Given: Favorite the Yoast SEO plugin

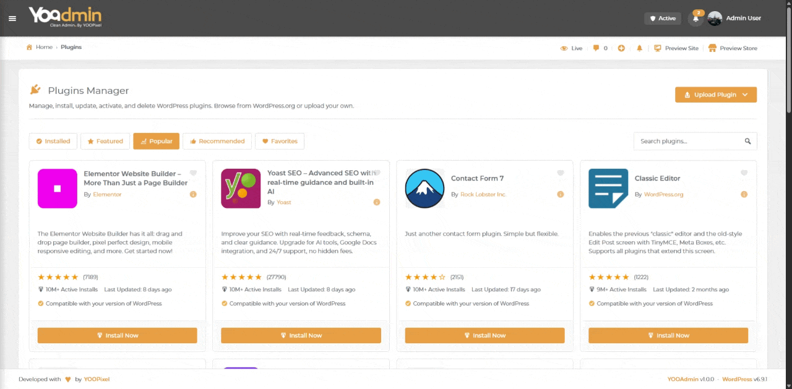Looking at the screenshot, I should tap(377, 174).
